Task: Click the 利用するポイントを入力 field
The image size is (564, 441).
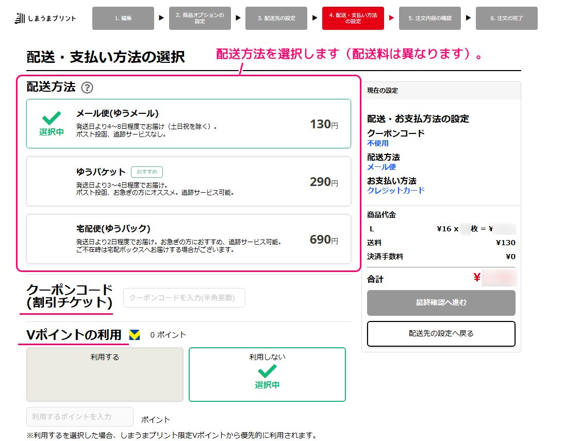Action: click(x=80, y=416)
